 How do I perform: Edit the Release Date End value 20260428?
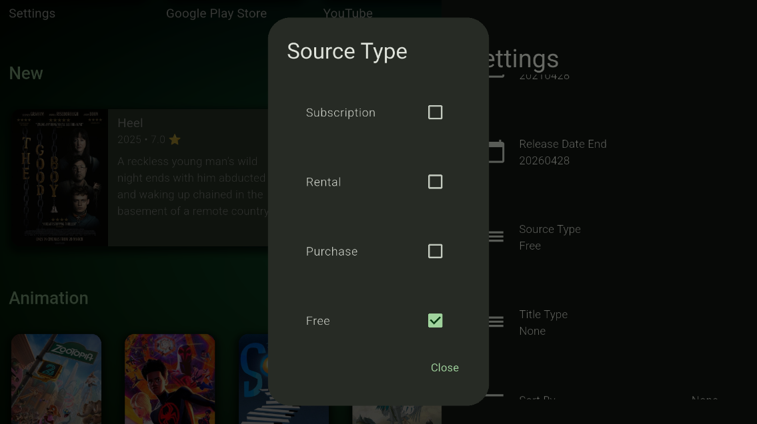coord(562,152)
